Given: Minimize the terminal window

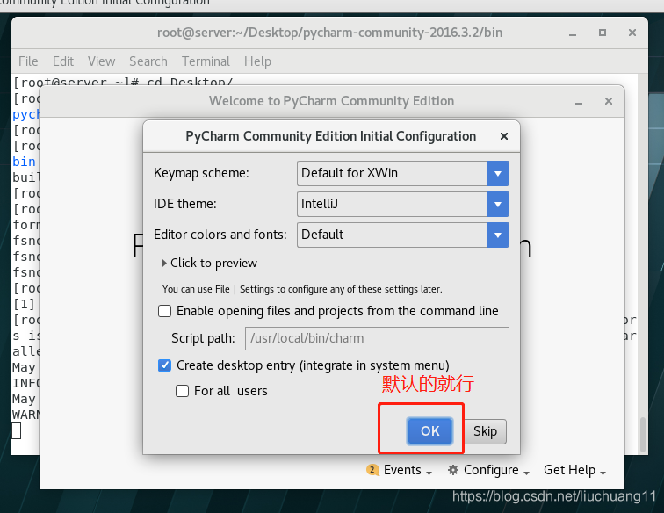Looking at the screenshot, I should point(573,33).
